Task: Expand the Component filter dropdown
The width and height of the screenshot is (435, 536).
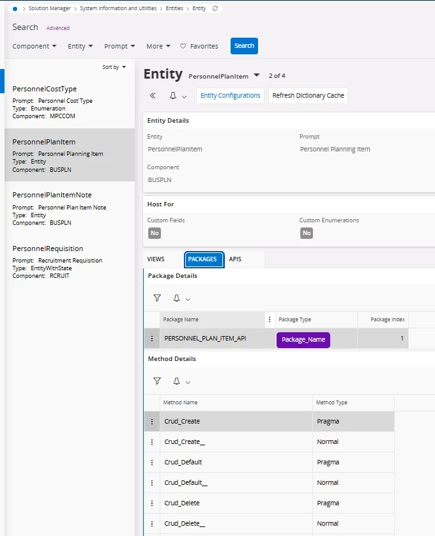Action: [x=34, y=46]
